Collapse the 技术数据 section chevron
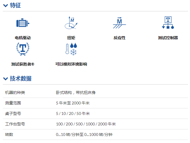 [5, 79]
